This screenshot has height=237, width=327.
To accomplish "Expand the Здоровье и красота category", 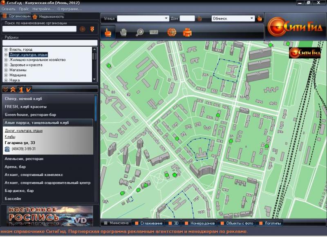I will (x=6, y=65).
